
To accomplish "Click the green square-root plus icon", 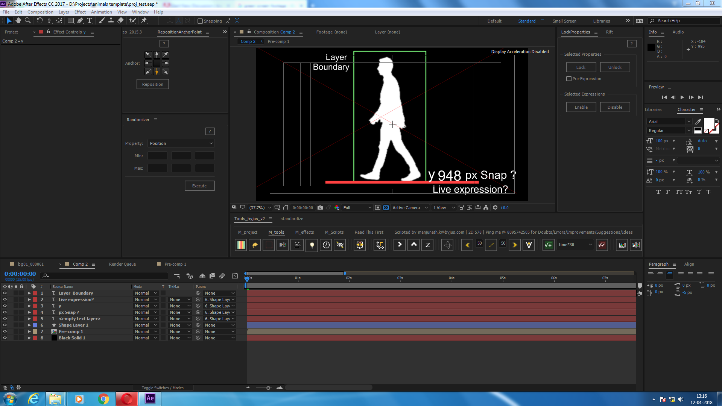I will point(549,245).
